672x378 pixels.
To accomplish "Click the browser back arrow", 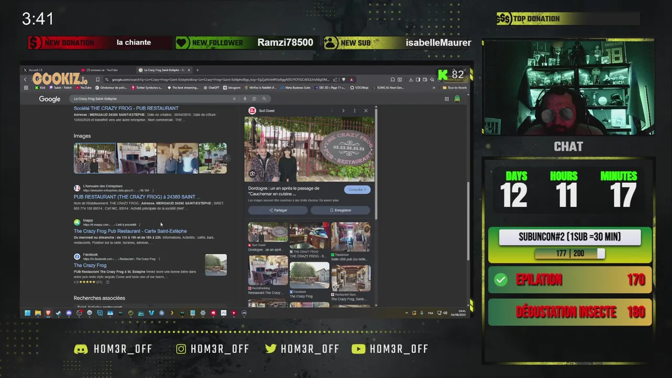I will (x=25, y=80).
